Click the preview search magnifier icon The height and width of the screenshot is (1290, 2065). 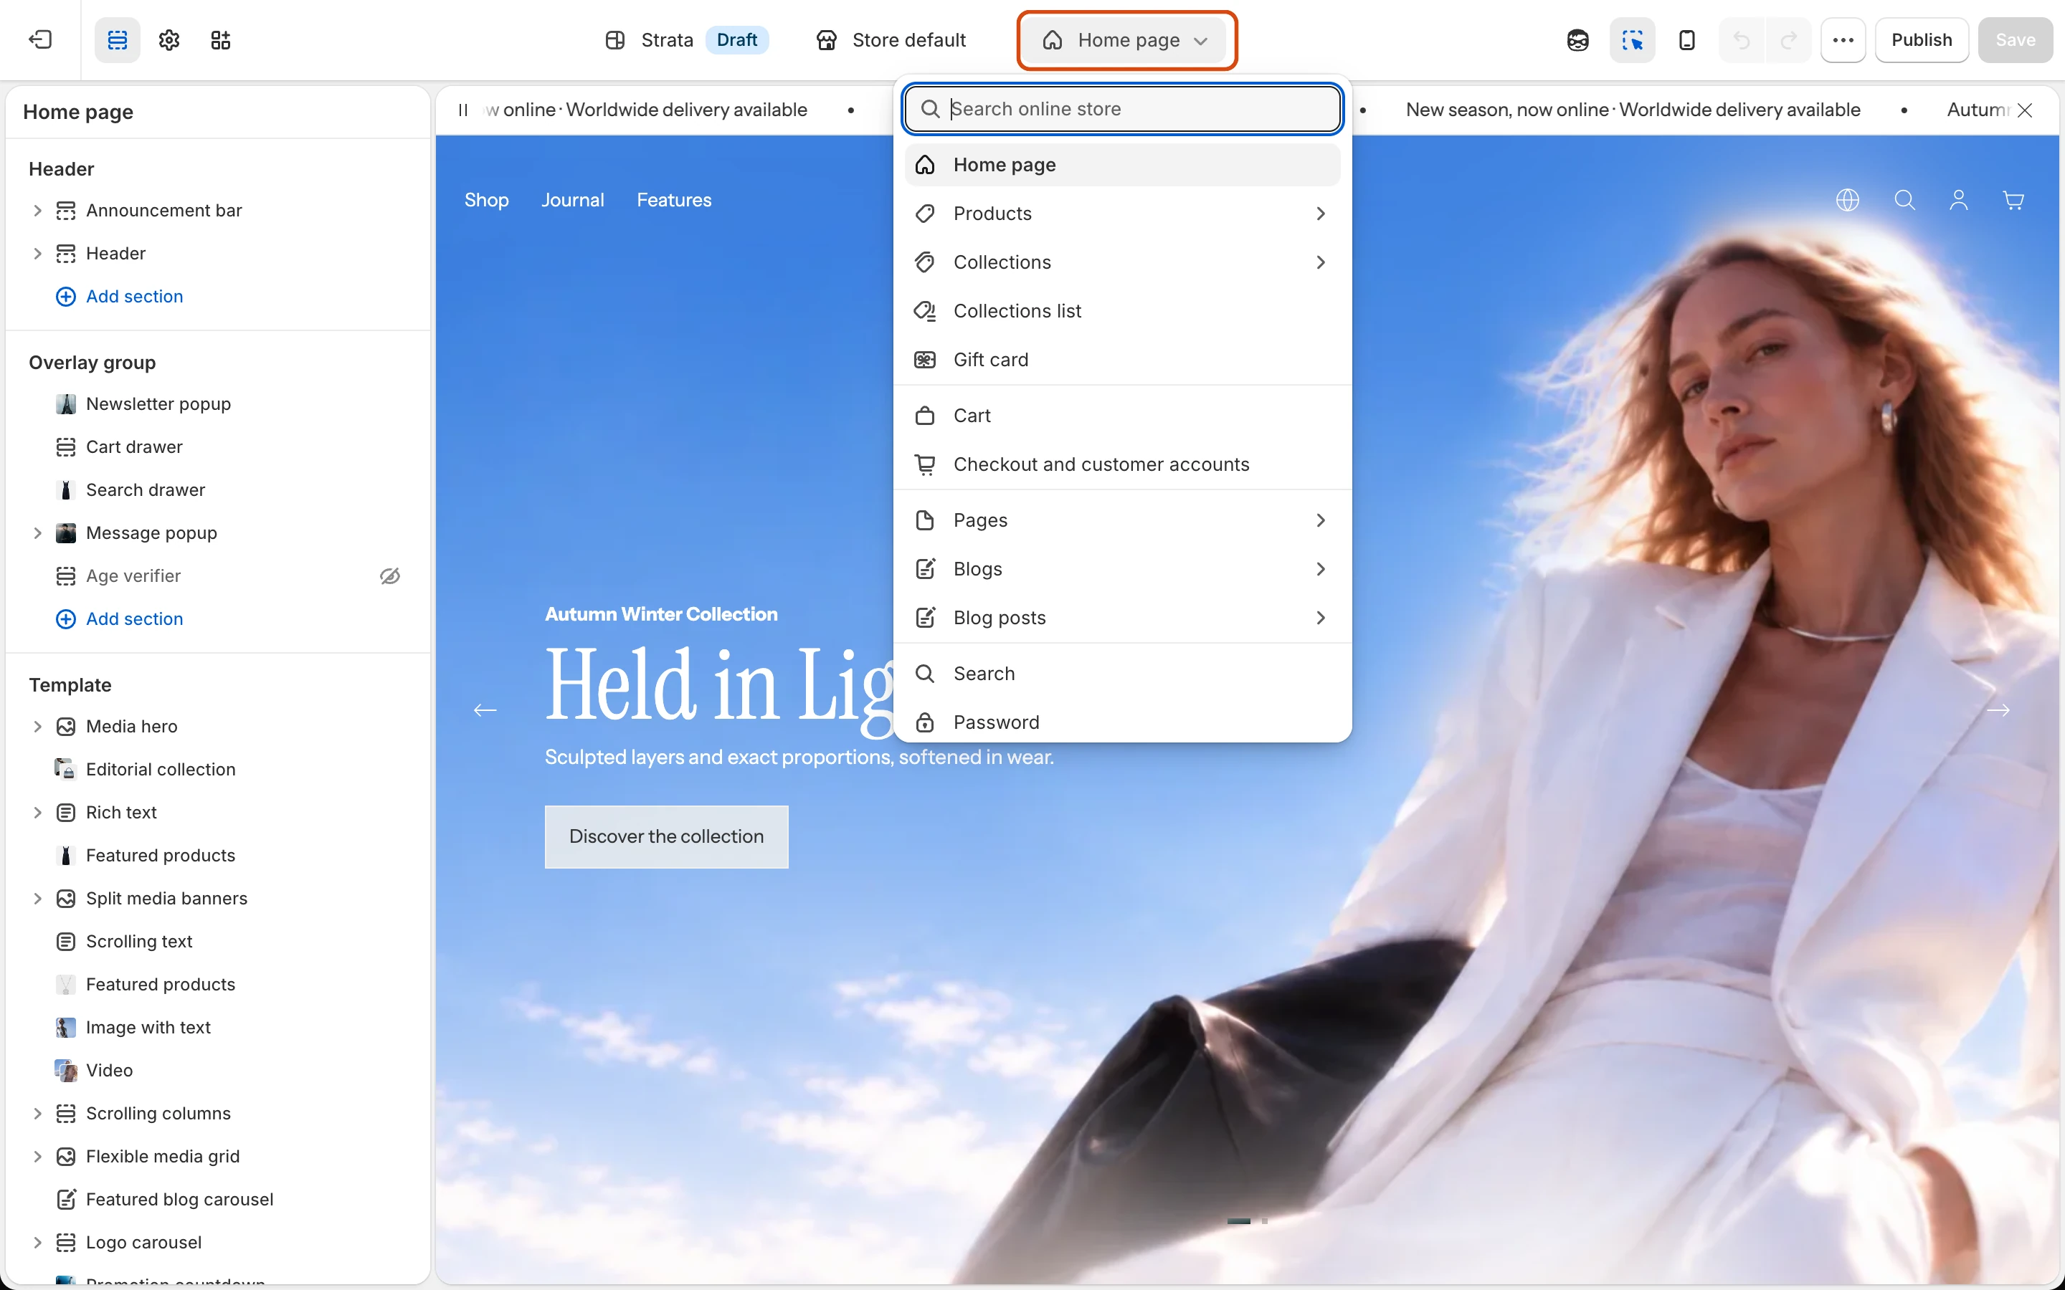[1904, 200]
